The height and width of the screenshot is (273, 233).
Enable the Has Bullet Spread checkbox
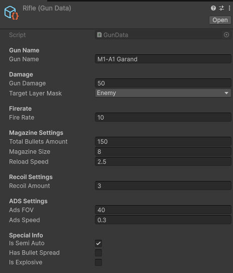(x=98, y=253)
